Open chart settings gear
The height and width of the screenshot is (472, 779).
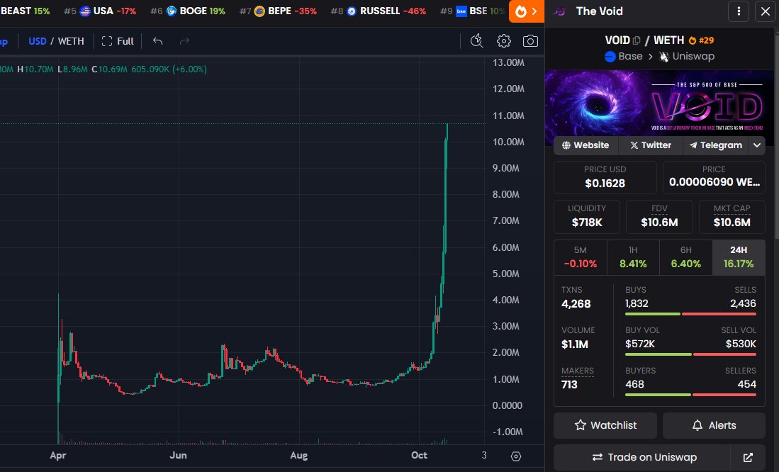[504, 40]
